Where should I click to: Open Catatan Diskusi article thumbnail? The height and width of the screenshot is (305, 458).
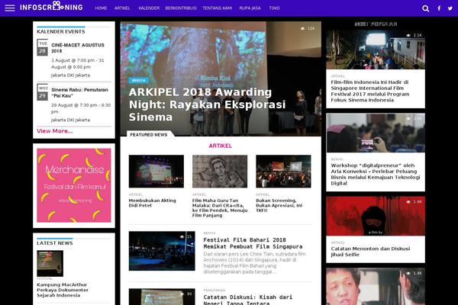tap(162, 297)
